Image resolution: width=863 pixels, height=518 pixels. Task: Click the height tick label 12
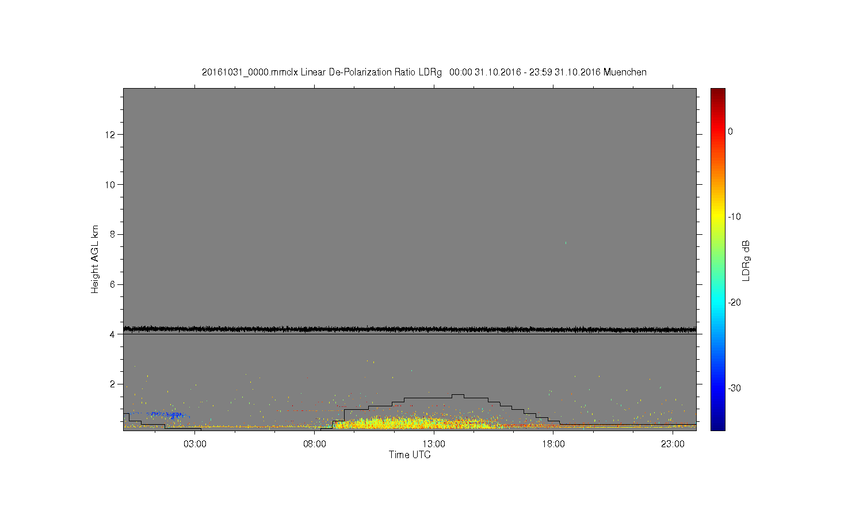click(110, 135)
